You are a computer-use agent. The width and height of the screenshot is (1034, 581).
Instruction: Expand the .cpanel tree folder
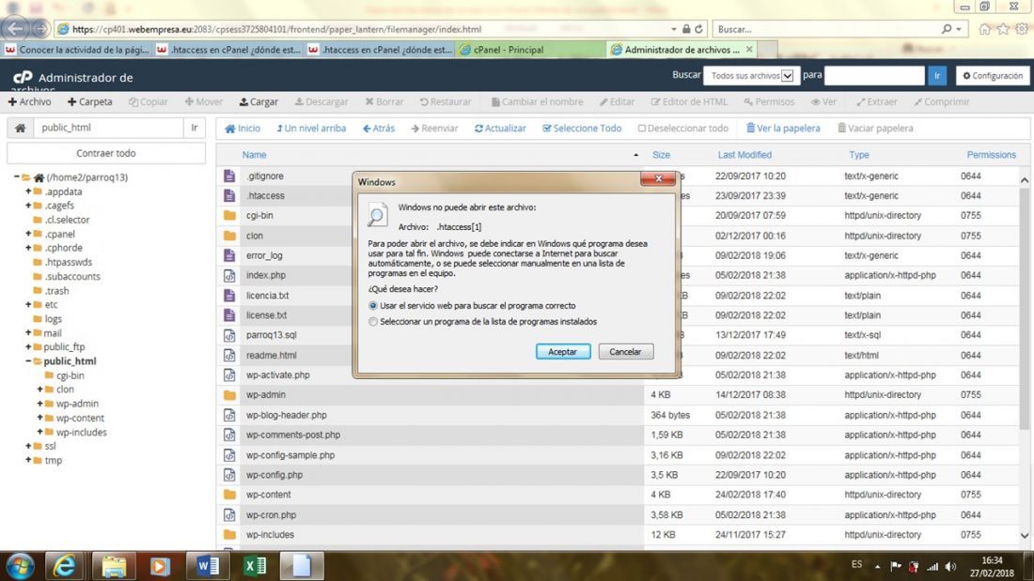tap(28, 234)
